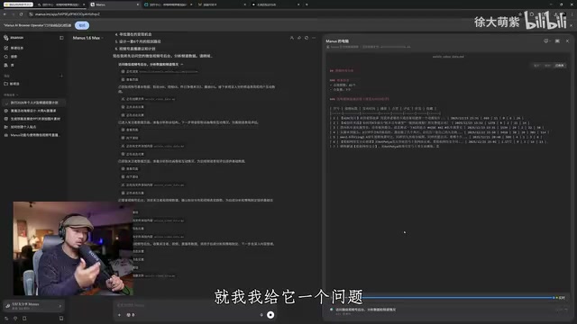
Task: Add a new project with plus icon
Action: click(x=61, y=76)
